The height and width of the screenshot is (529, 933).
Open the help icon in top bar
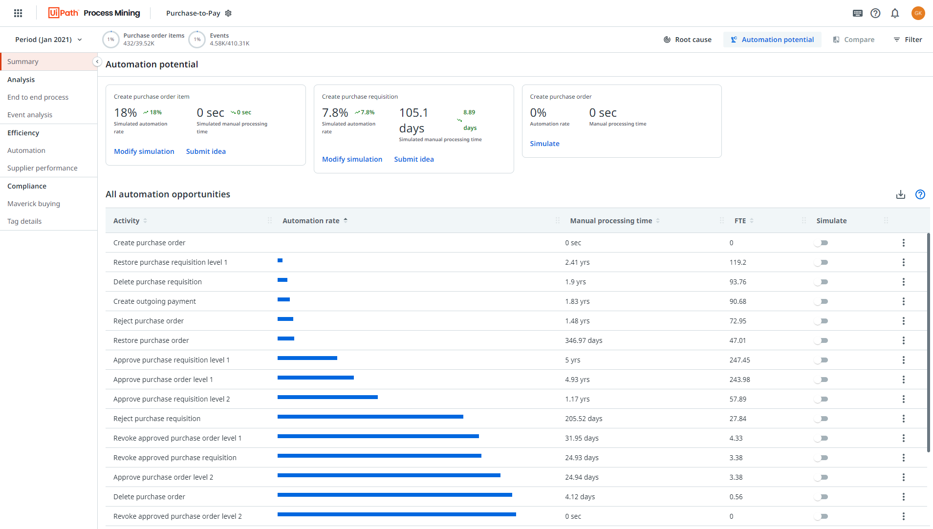click(x=875, y=13)
